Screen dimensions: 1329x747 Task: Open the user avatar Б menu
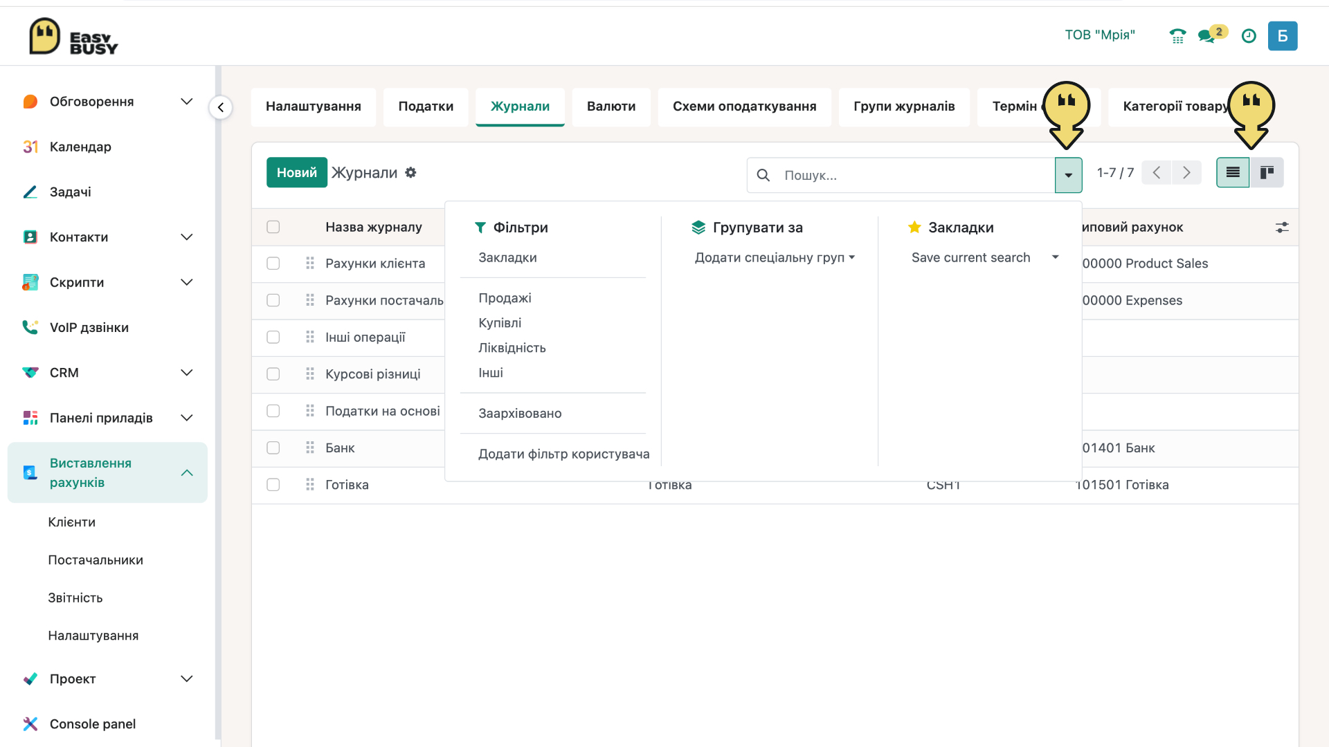click(1283, 36)
